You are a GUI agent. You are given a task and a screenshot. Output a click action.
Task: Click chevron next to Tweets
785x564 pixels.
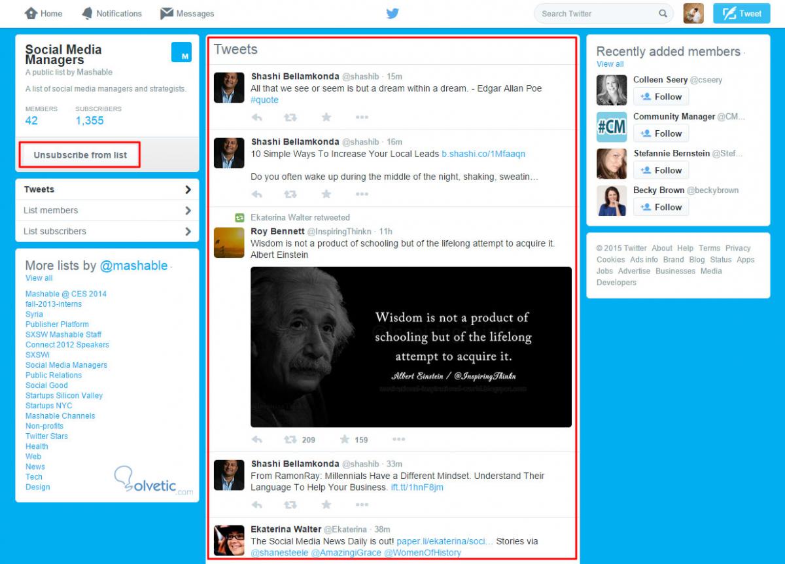(188, 190)
